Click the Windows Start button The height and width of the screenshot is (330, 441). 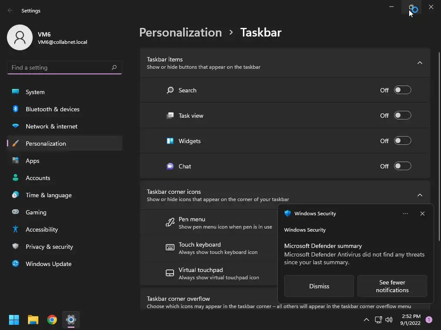coord(14,320)
